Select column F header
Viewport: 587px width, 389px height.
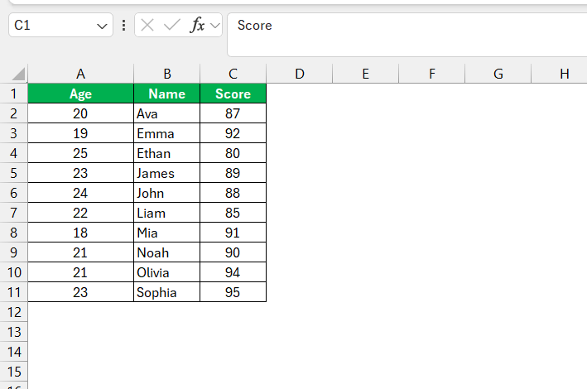pyautogui.click(x=432, y=74)
